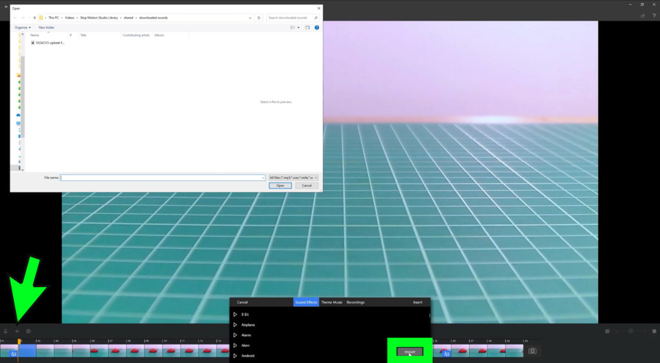Switch to the Theme Music tab
Screen dimensions: 660x363
[x=332, y=302]
